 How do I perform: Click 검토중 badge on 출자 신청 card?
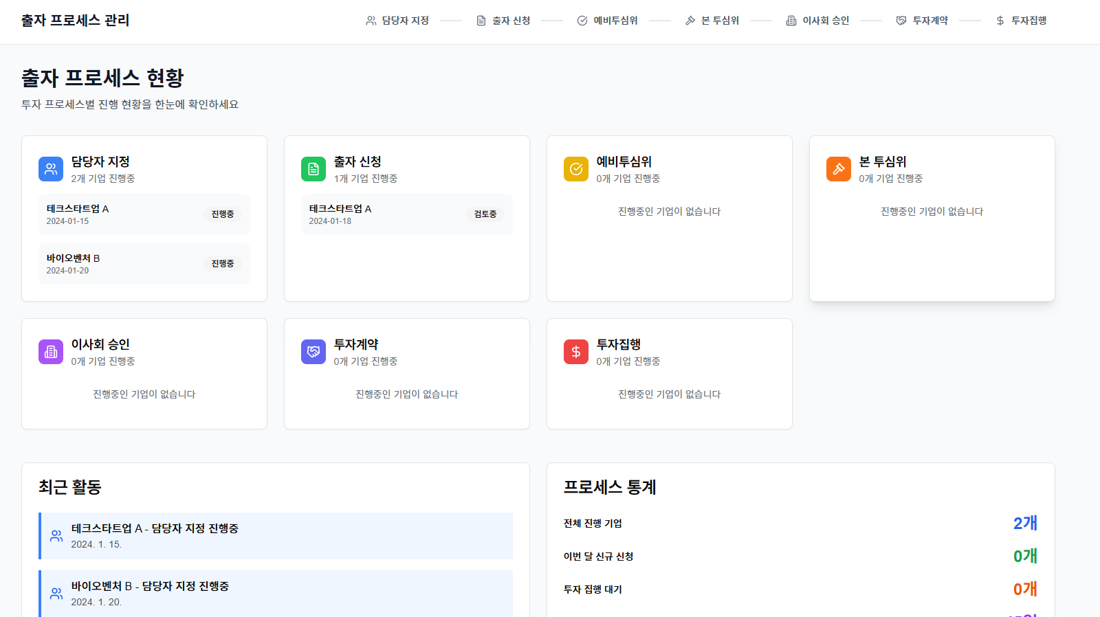(x=485, y=214)
